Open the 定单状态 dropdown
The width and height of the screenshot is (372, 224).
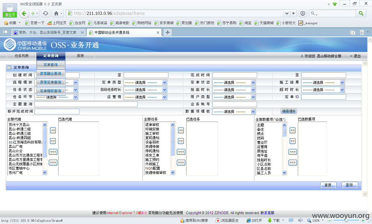click(234, 83)
